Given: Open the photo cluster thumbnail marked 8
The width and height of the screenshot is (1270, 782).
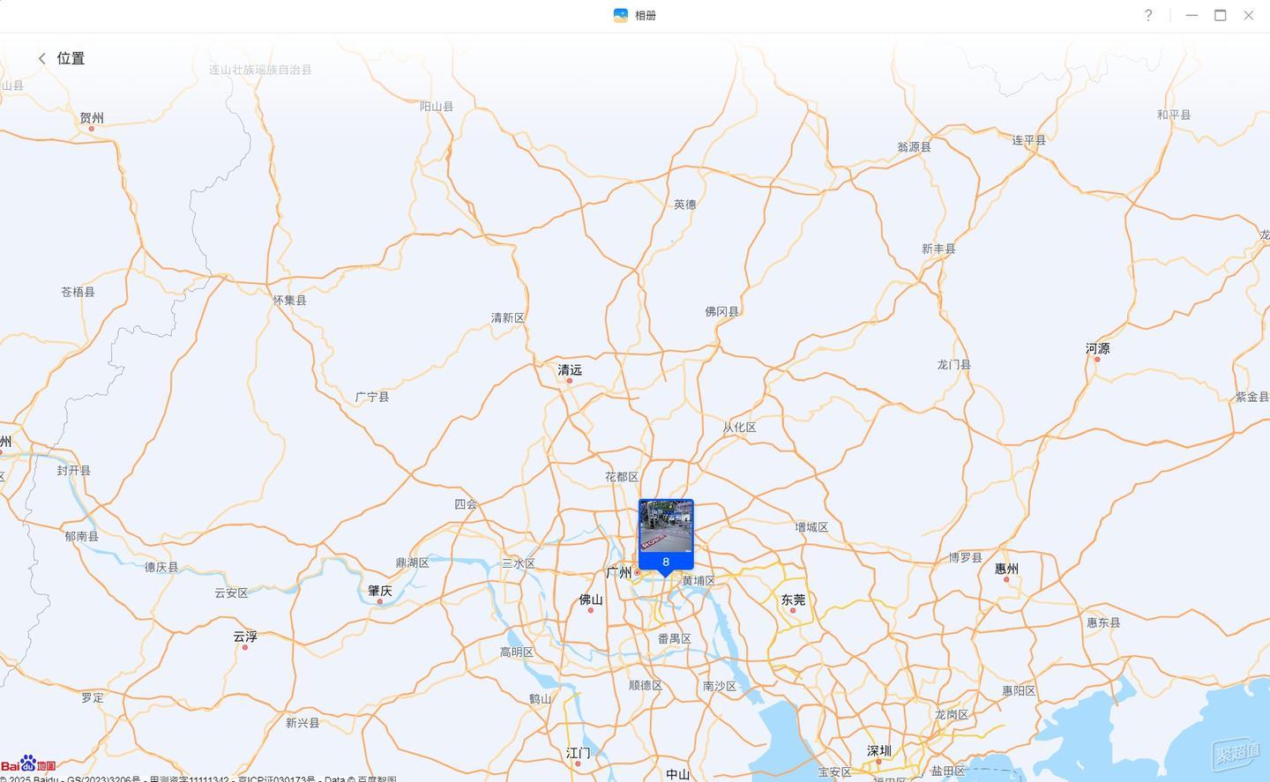Looking at the screenshot, I should 666,535.
